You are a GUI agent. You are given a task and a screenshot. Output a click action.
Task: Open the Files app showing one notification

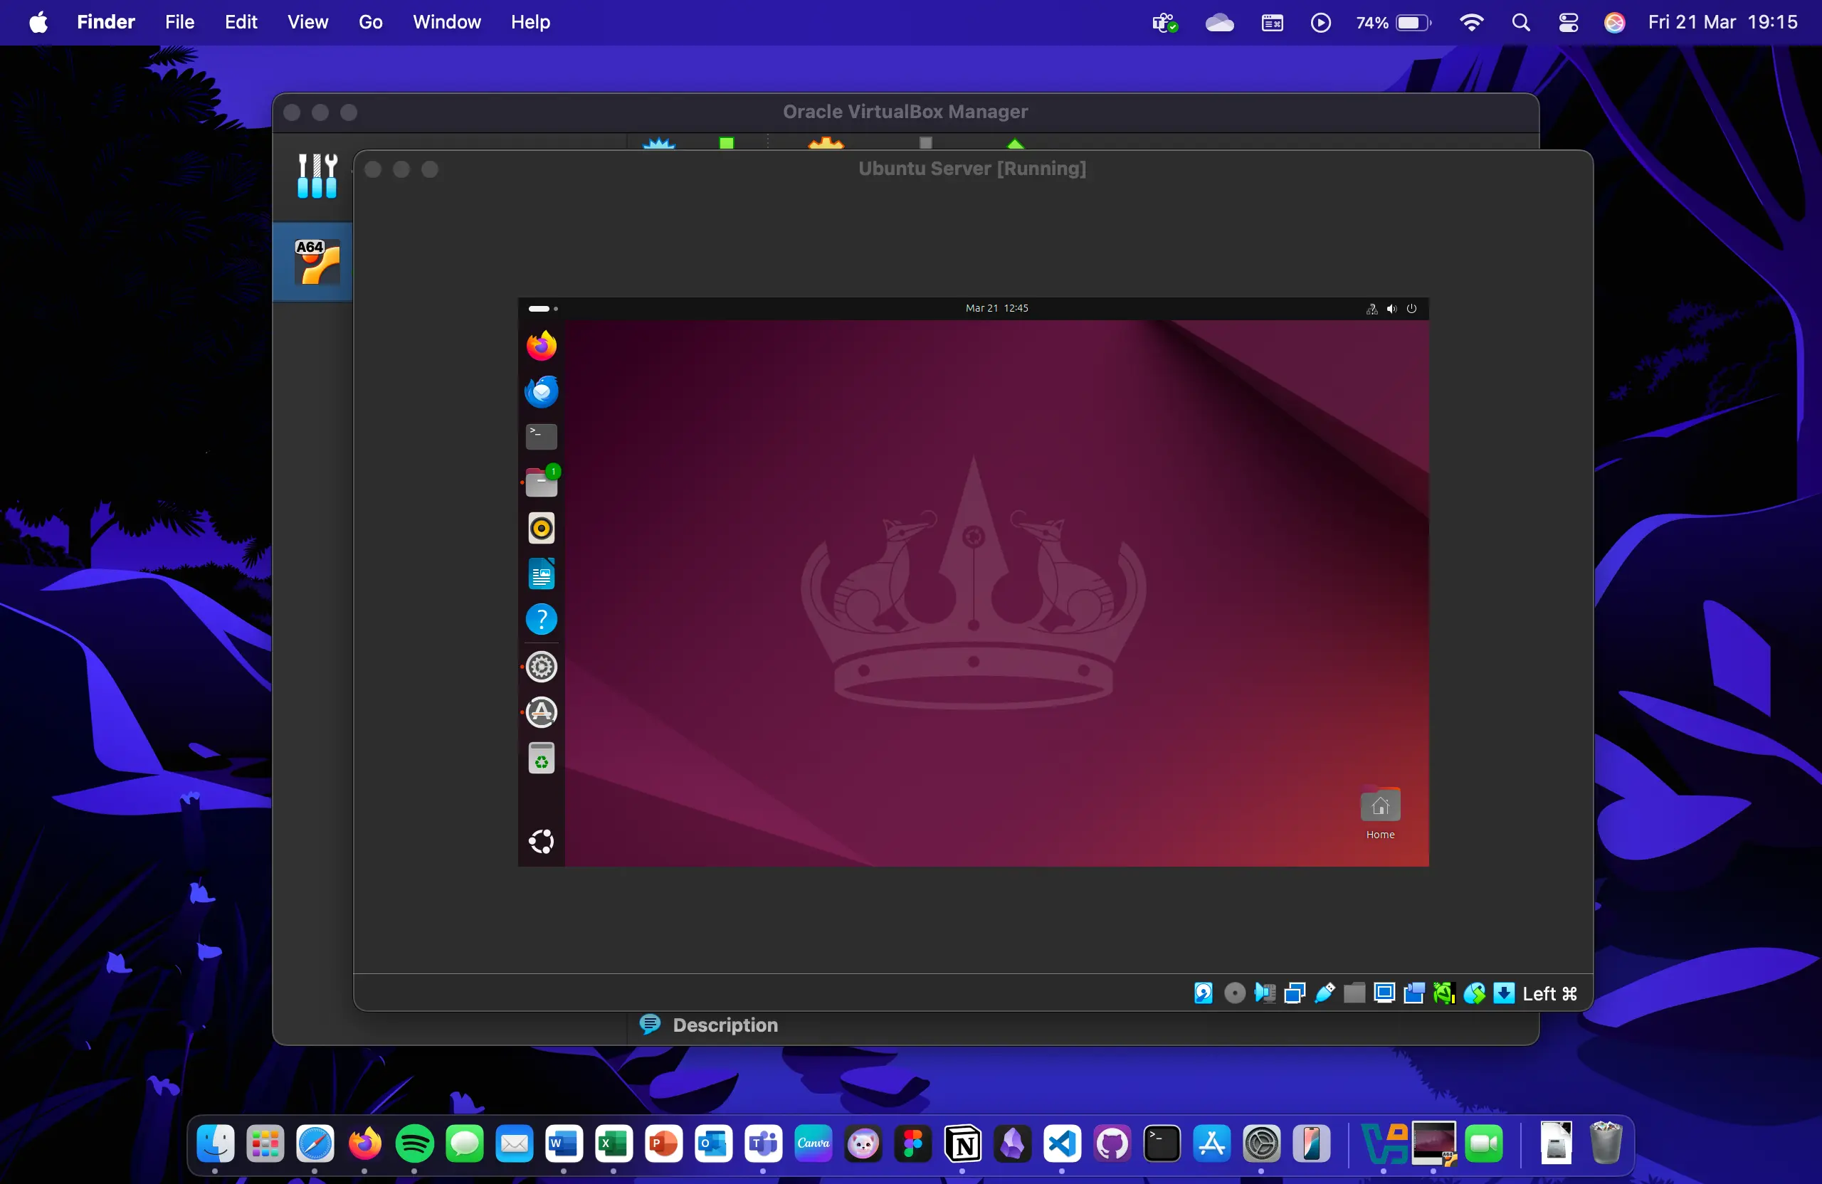tap(541, 480)
